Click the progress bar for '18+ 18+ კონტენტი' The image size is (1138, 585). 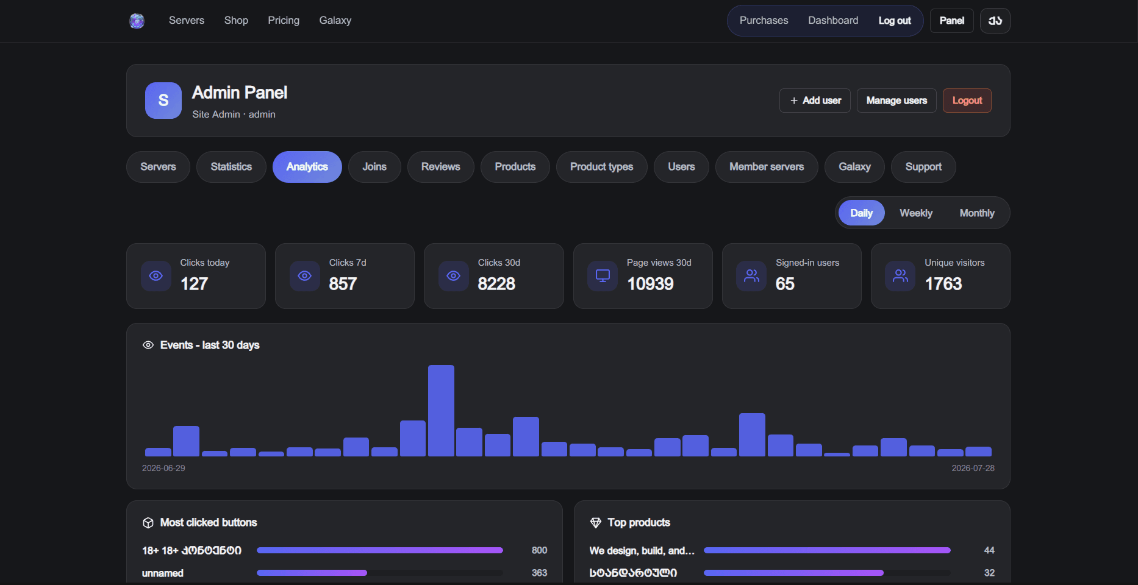(380, 550)
